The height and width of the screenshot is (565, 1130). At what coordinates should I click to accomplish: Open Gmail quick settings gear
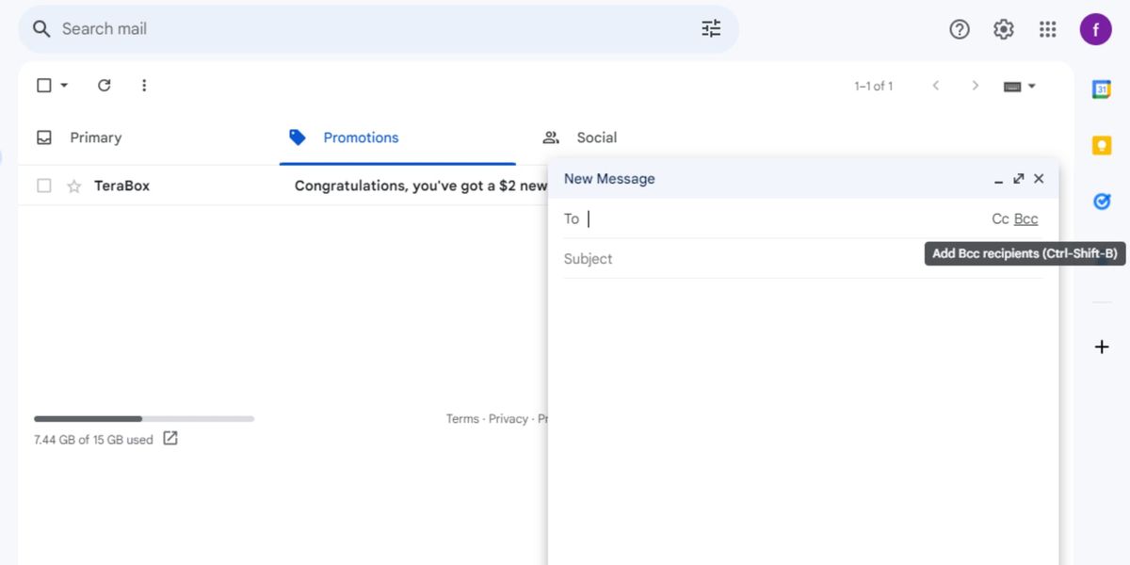pyautogui.click(x=1003, y=29)
